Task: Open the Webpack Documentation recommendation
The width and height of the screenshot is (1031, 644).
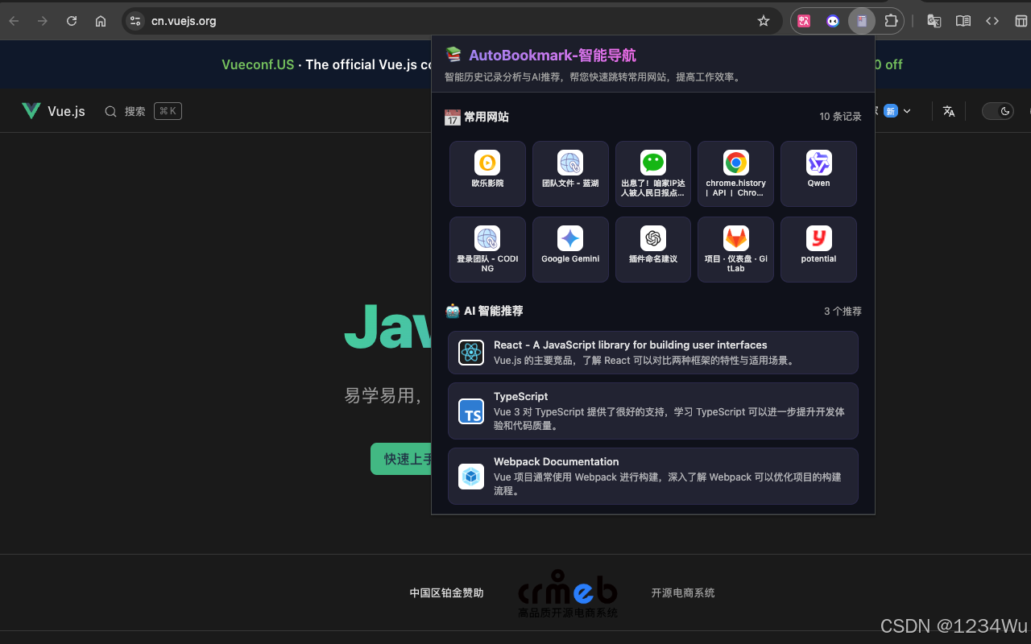Action: (x=653, y=477)
